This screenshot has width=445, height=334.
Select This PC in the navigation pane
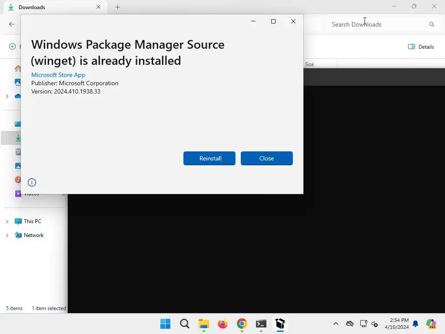coord(32,221)
